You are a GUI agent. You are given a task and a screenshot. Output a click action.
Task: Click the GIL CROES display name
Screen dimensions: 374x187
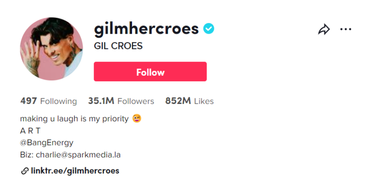pos(118,46)
